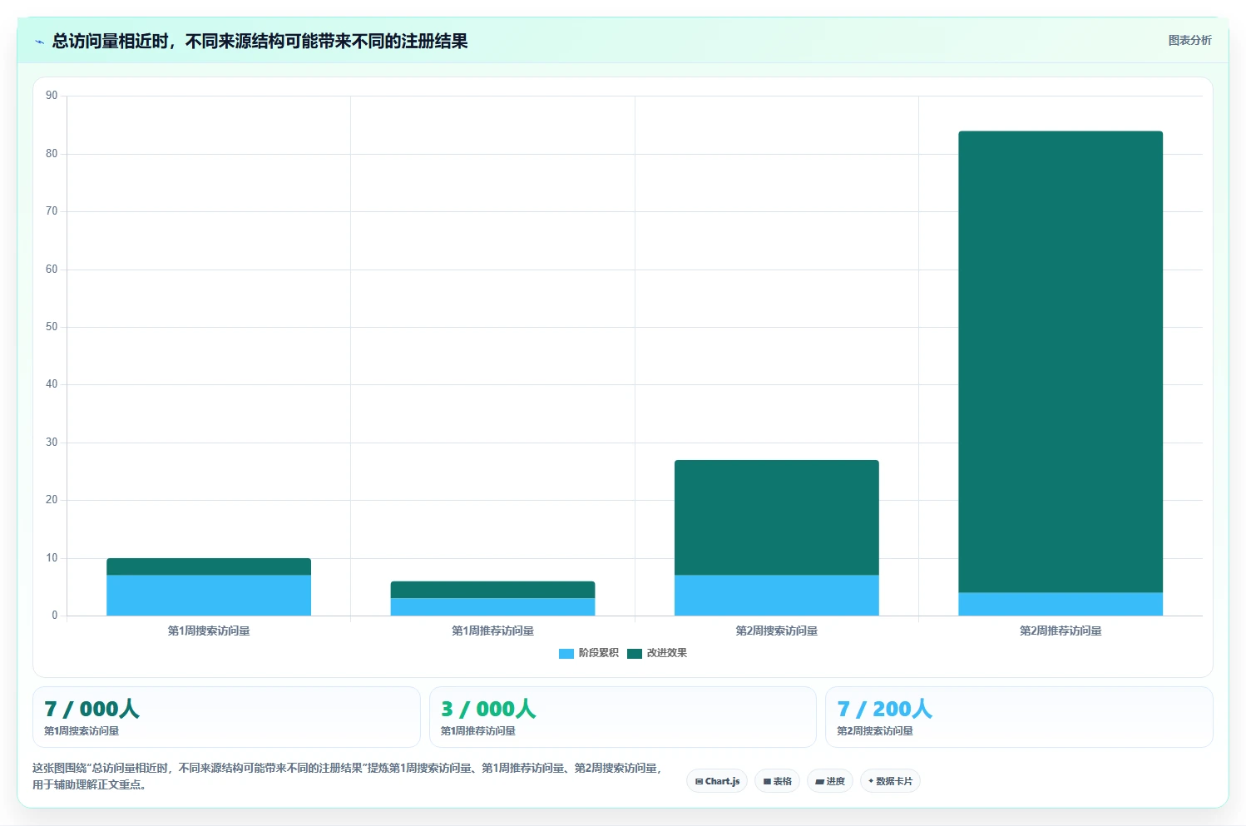Click the 数据卡片 tag chip

(890, 781)
